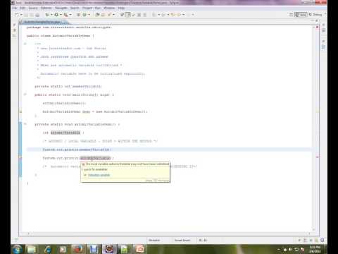Click the Writable status bar field
Image resolution: width=338 pixels, height=254 pixels.
click(154, 241)
